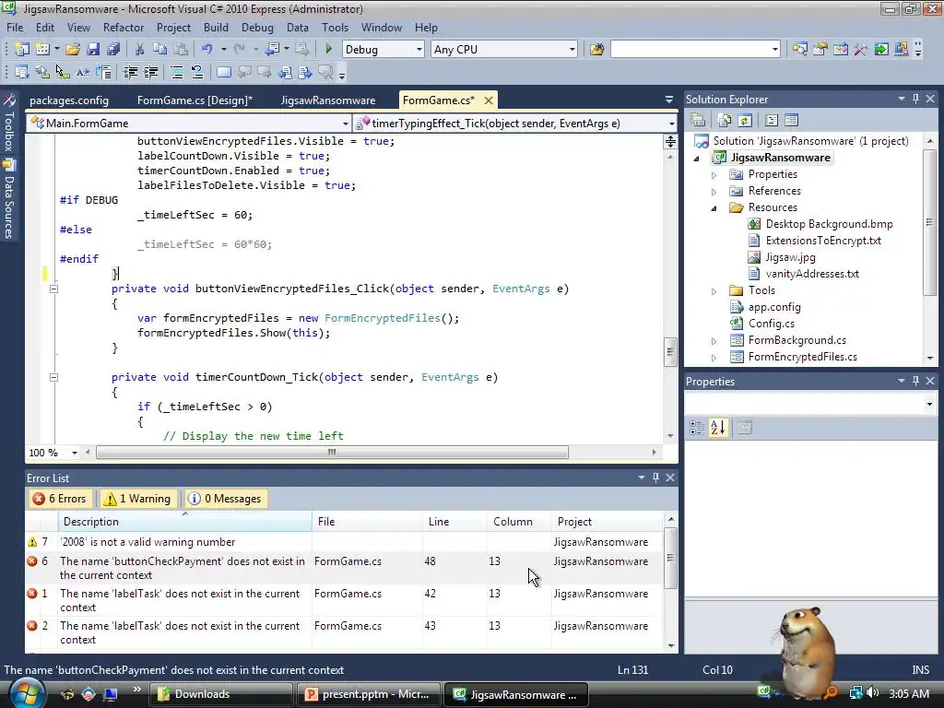Collapse the buttonViewEncryptedFiles_Click method outline
Image resolution: width=944 pixels, height=708 pixels.
click(x=53, y=289)
